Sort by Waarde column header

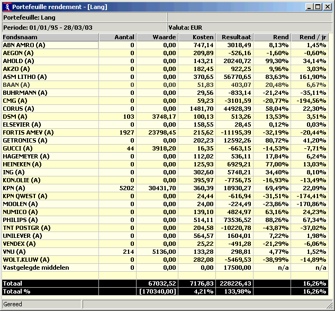click(x=157, y=37)
